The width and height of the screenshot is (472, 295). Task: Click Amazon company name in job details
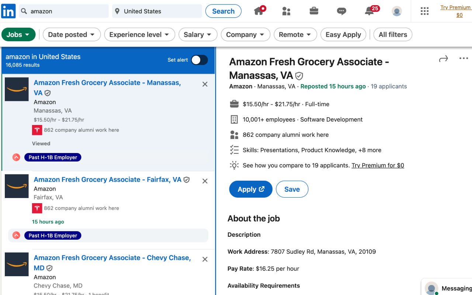coord(241,86)
